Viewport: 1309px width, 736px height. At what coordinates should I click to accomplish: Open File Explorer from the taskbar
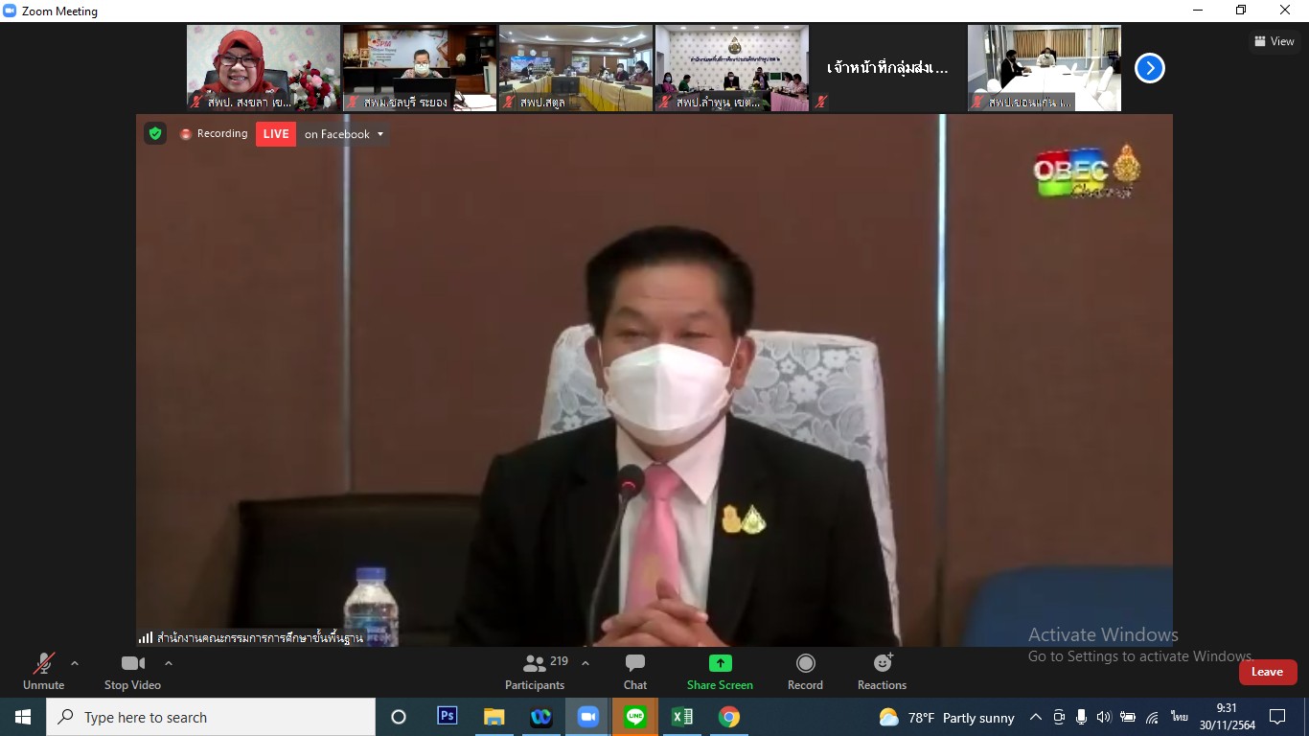[x=494, y=717]
